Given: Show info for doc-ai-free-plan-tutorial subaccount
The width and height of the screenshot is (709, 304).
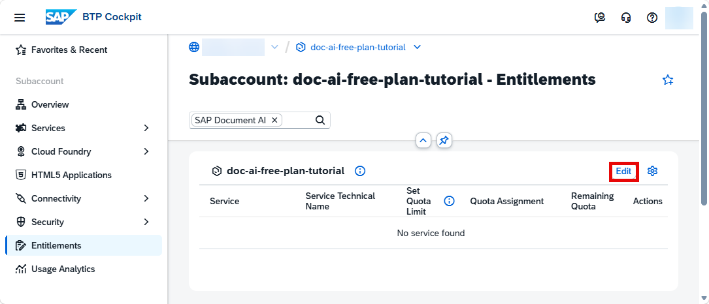Looking at the screenshot, I should point(360,171).
